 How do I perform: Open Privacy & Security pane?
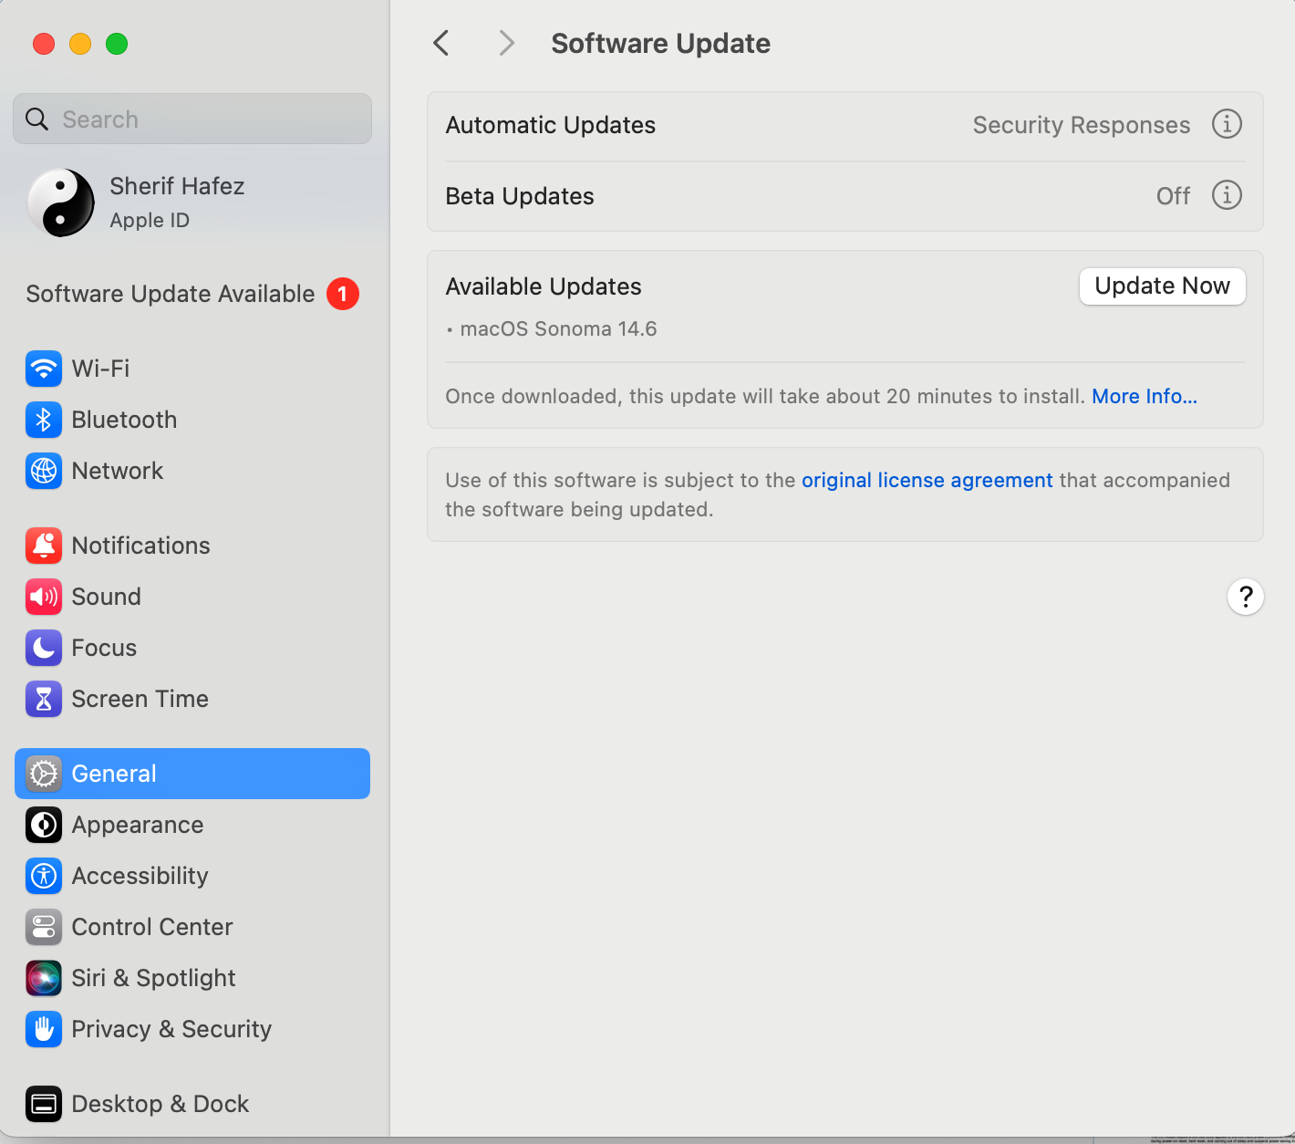click(171, 1029)
